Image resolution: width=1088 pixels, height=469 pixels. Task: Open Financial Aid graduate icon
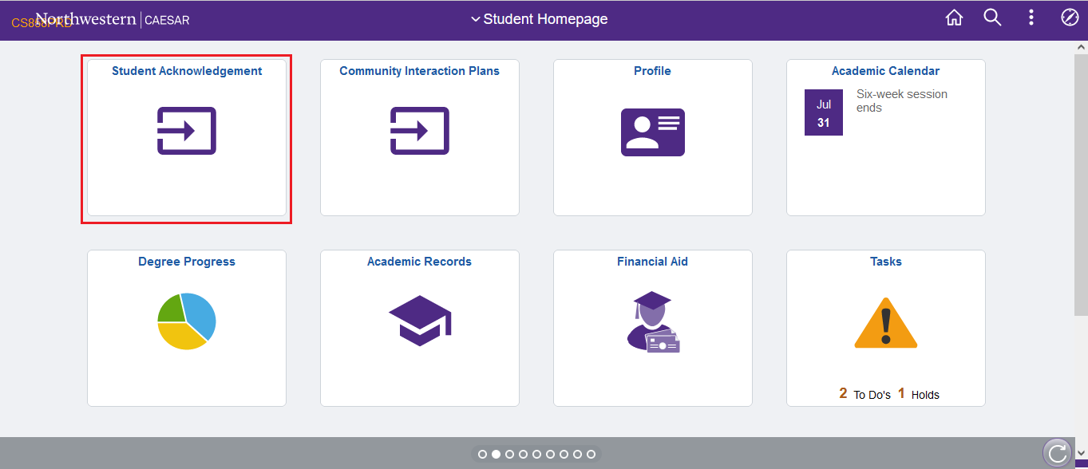tap(653, 322)
